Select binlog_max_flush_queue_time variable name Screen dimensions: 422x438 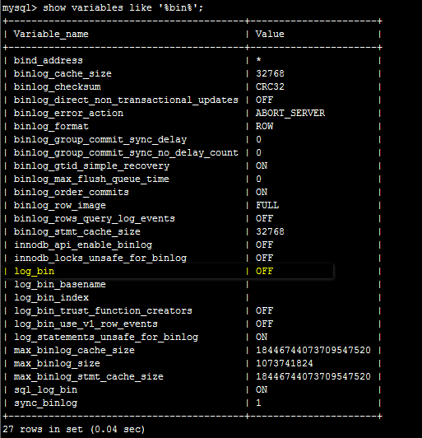91,179
